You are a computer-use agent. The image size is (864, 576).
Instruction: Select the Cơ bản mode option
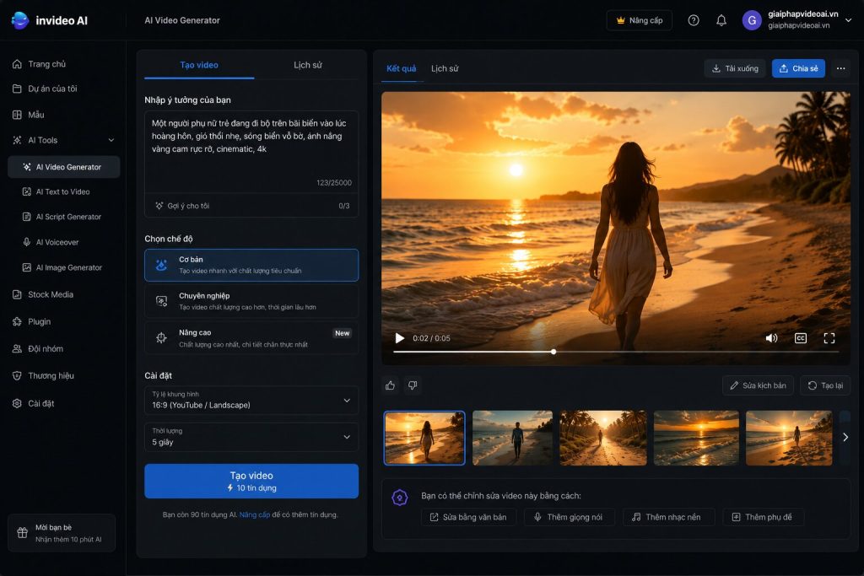click(251, 265)
